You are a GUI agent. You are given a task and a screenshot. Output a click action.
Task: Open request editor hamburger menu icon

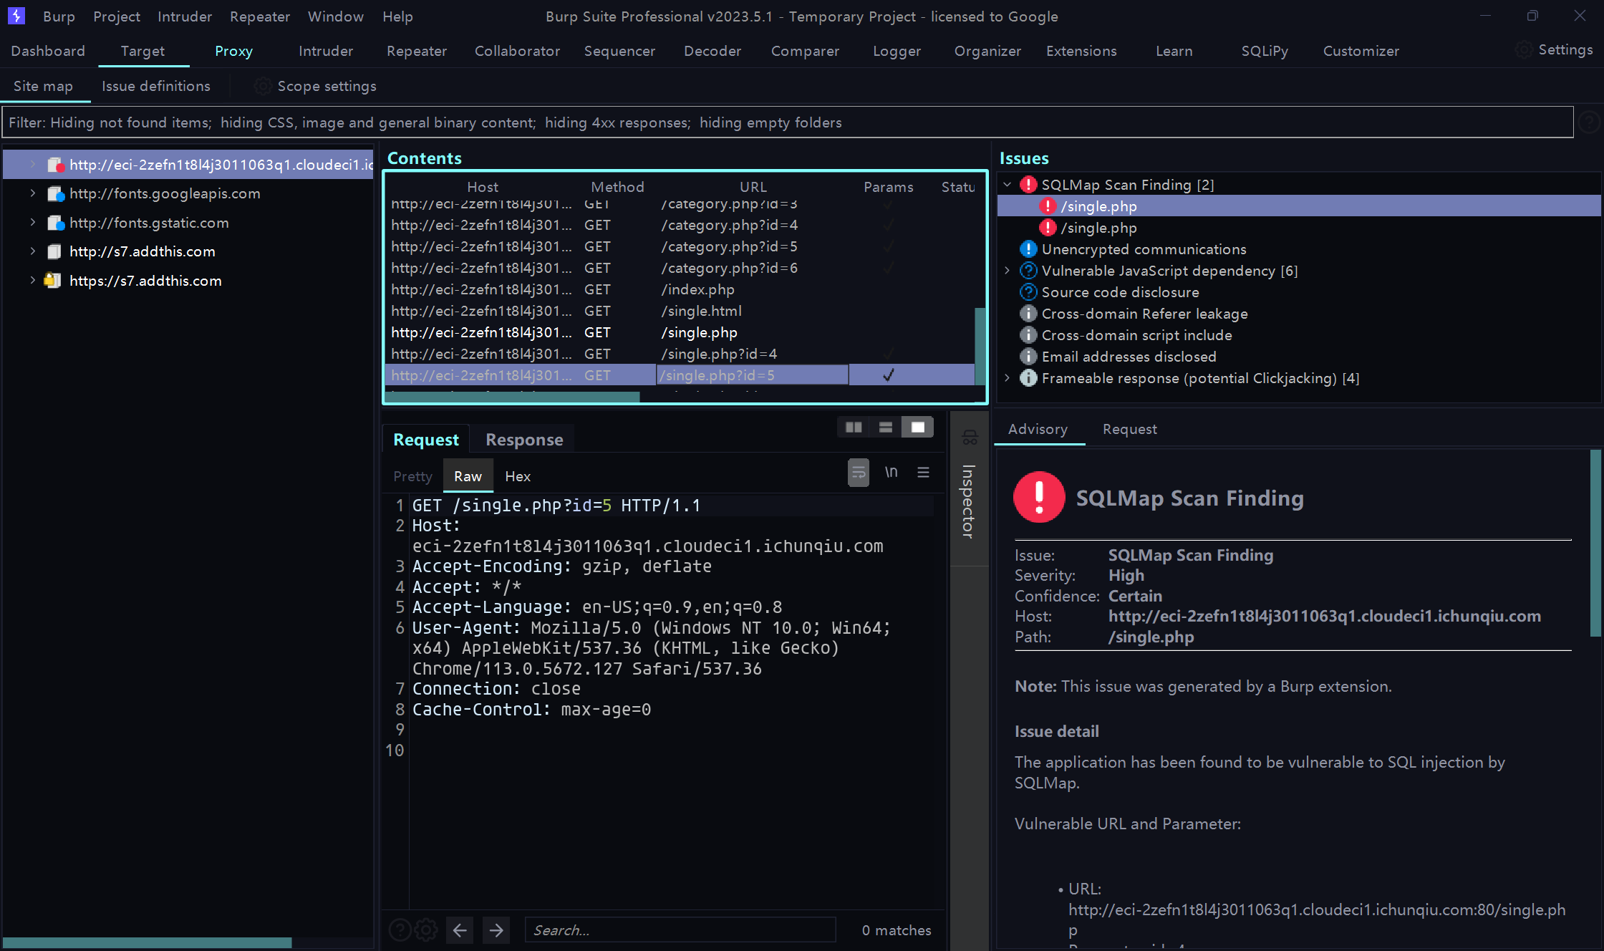coord(923,472)
